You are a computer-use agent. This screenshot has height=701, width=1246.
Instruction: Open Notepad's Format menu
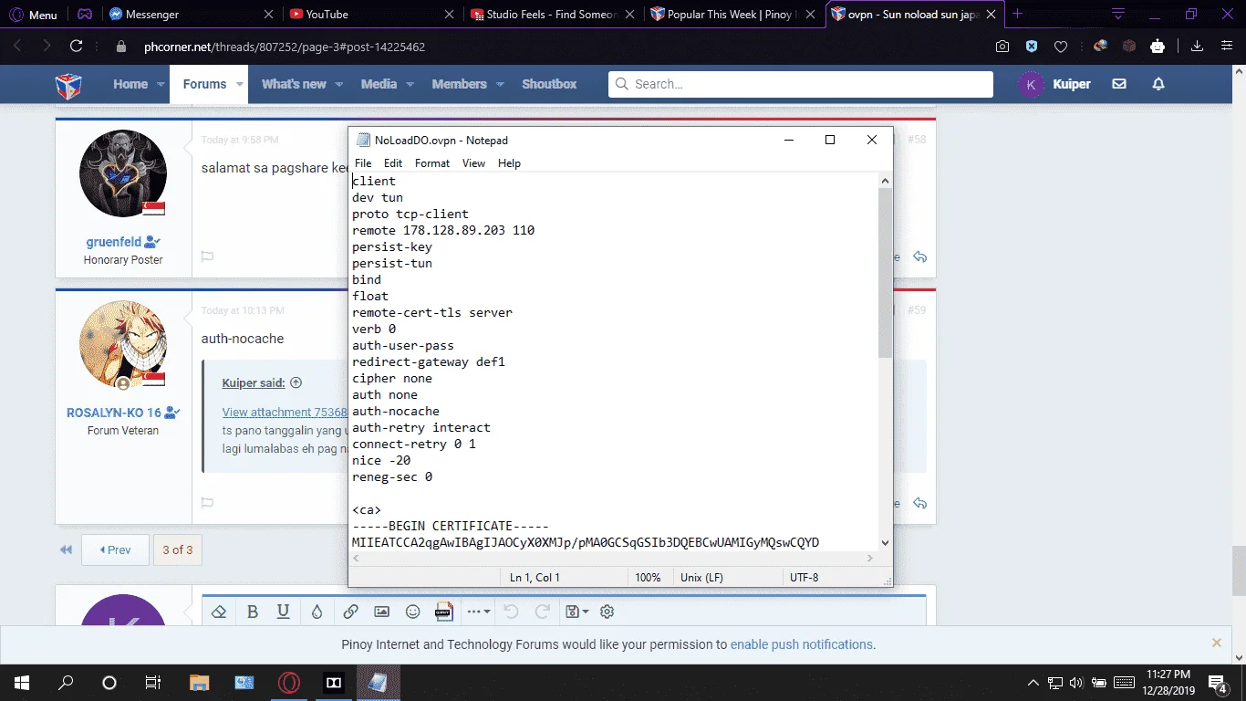(x=432, y=163)
